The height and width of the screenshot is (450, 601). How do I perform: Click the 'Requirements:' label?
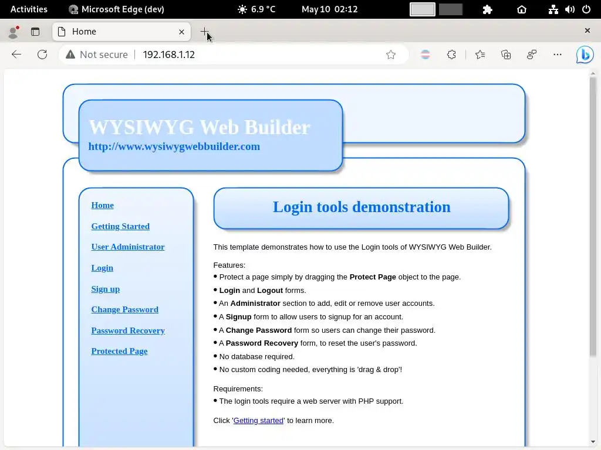tap(238, 389)
